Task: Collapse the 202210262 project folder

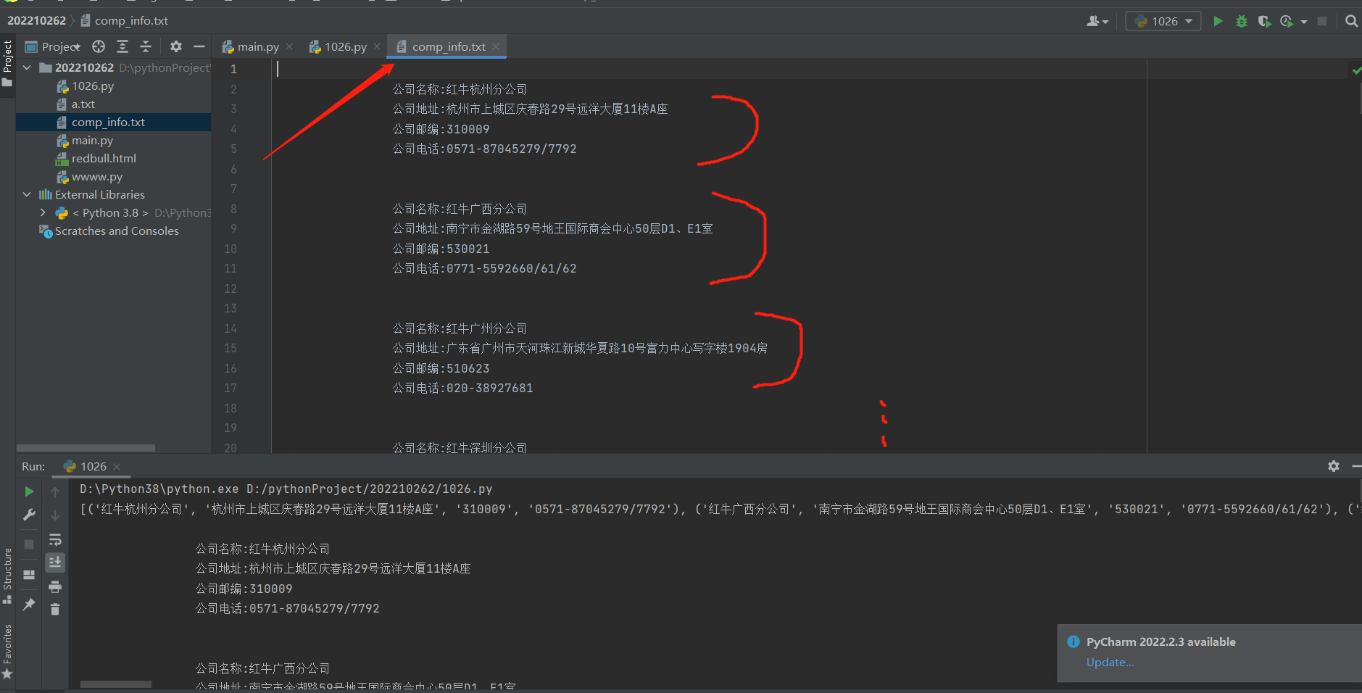Action: [x=27, y=67]
